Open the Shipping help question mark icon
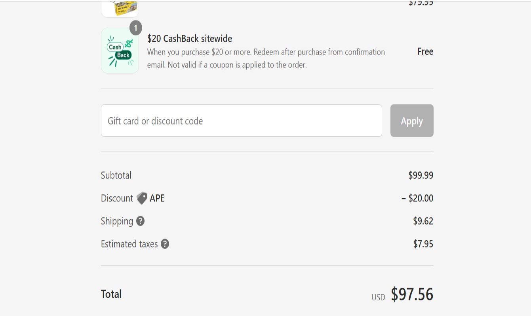The height and width of the screenshot is (316, 531). (141, 222)
